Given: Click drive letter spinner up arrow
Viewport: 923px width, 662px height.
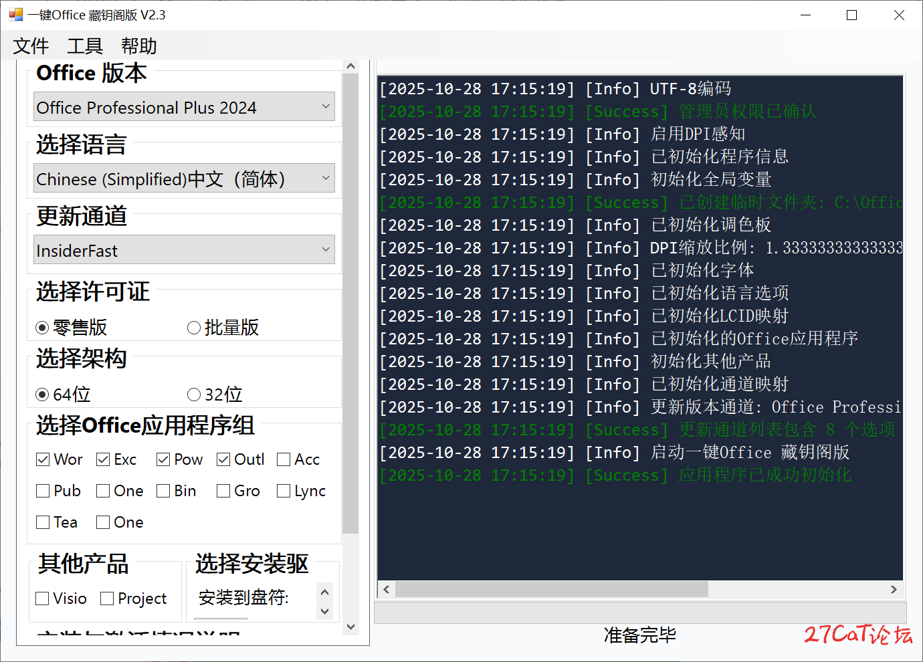Looking at the screenshot, I should point(325,592).
